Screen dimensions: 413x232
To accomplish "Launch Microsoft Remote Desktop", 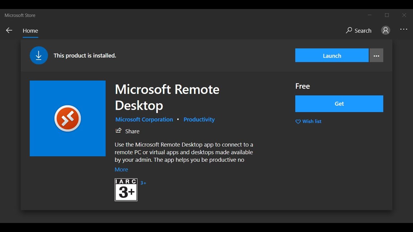I will (332, 55).
